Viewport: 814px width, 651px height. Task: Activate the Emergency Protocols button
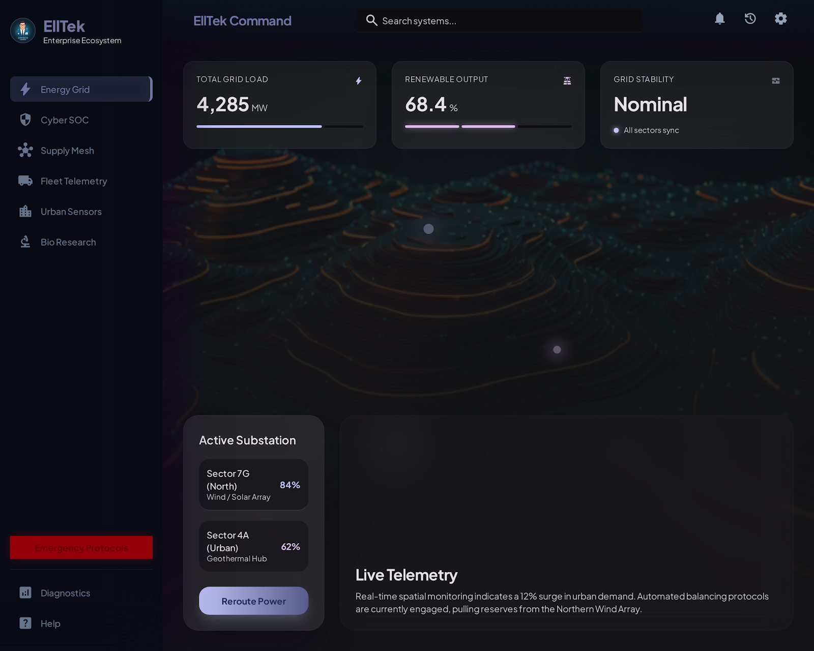click(81, 548)
